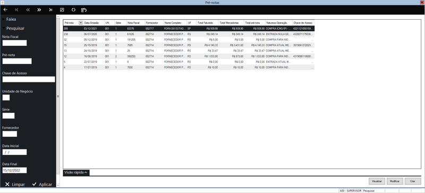Image resolution: width=425 pixels, height=193 pixels.
Task: Select the row with pré-nota 285
Action: pyautogui.click(x=189, y=29)
